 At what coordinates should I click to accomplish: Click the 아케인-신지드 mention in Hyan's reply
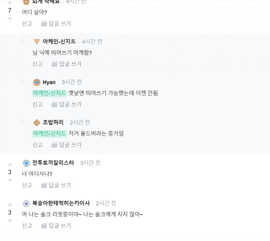pos(49,93)
